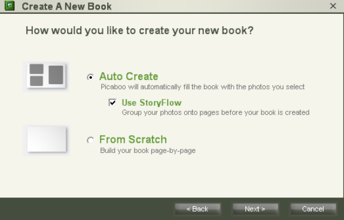Click the From Scratch blank page thumbnail

[47, 140]
